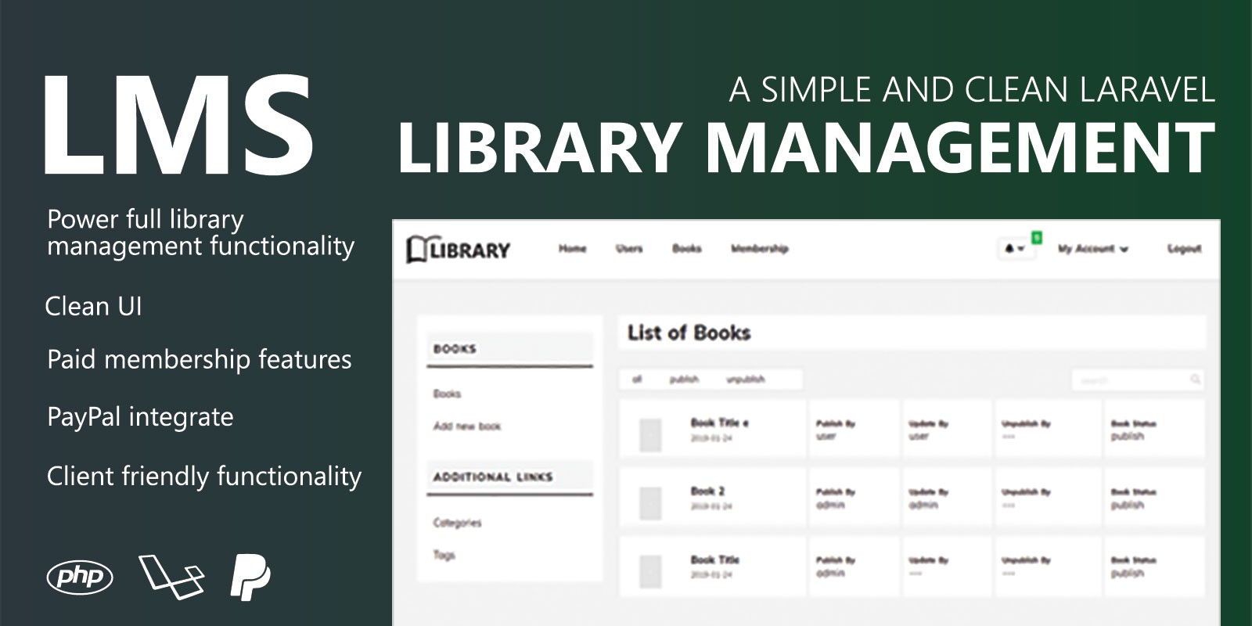1252x626 pixels.
Task: Click the Book Title e thumbnail
Action: 650,435
